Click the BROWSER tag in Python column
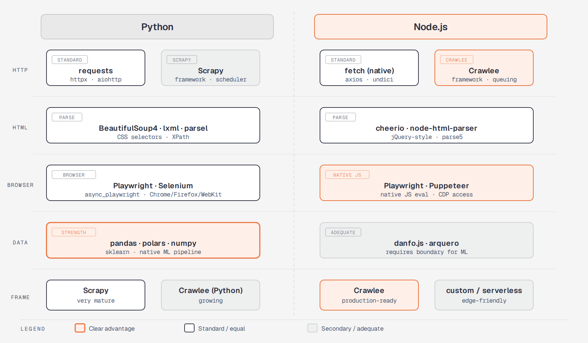This screenshot has height=343, width=588. [x=74, y=175]
